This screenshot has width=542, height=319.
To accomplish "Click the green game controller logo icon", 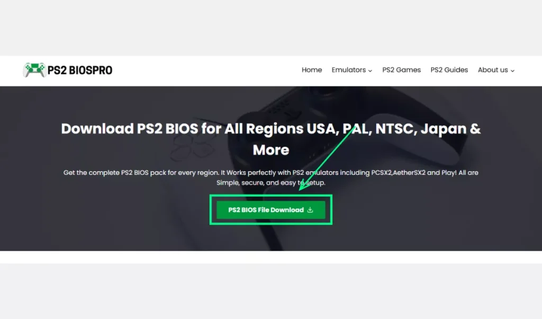I will (34, 70).
